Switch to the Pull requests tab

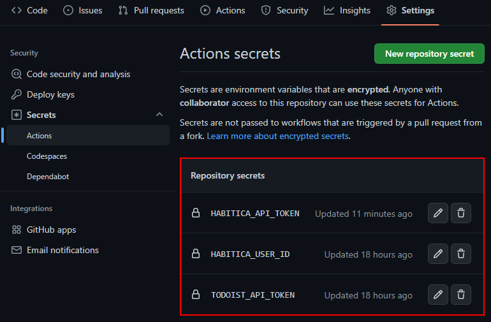(x=151, y=10)
